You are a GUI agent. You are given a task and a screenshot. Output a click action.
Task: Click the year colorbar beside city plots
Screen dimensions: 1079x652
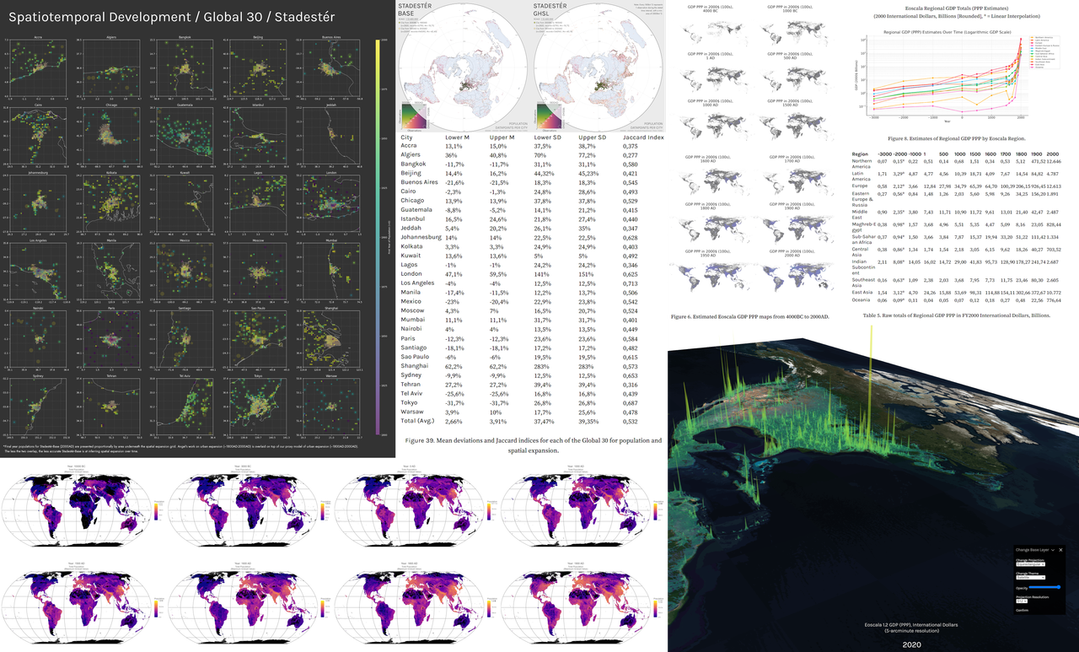tap(377, 238)
